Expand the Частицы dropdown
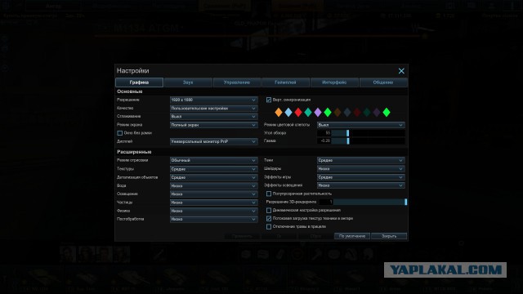This screenshot has width=523, height=294. (x=214, y=203)
